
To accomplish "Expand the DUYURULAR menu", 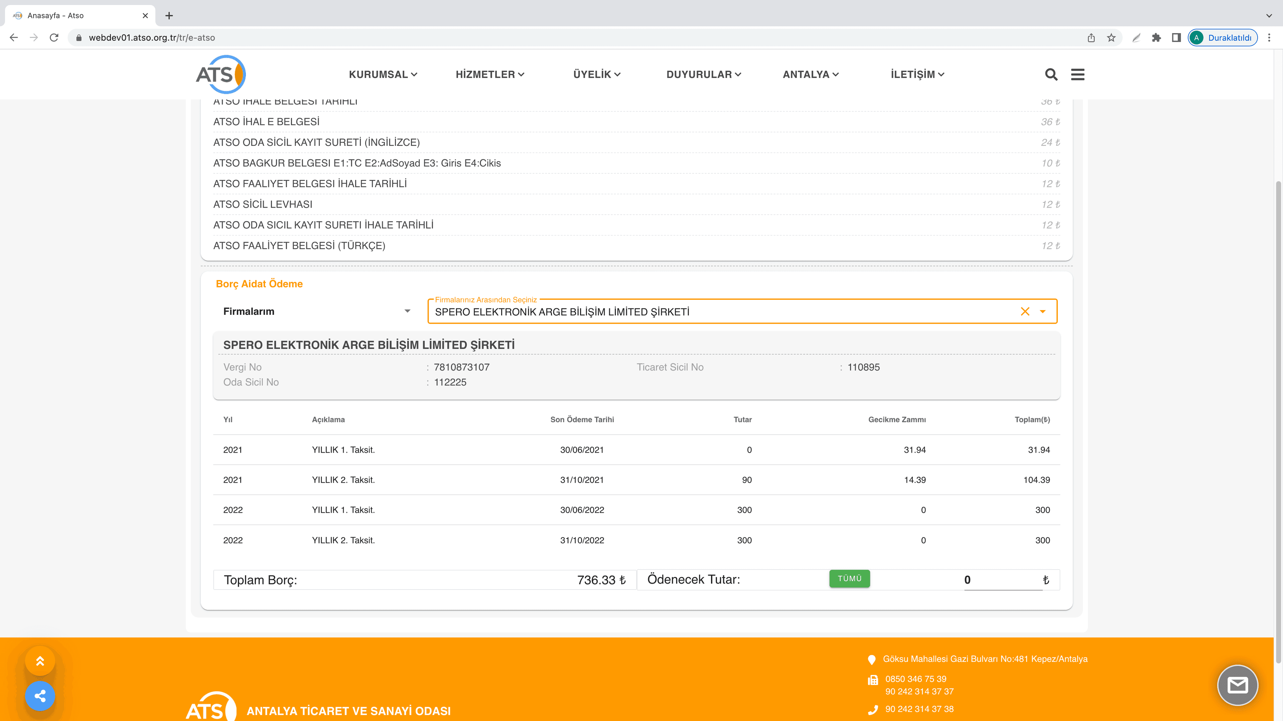I will (704, 74).
